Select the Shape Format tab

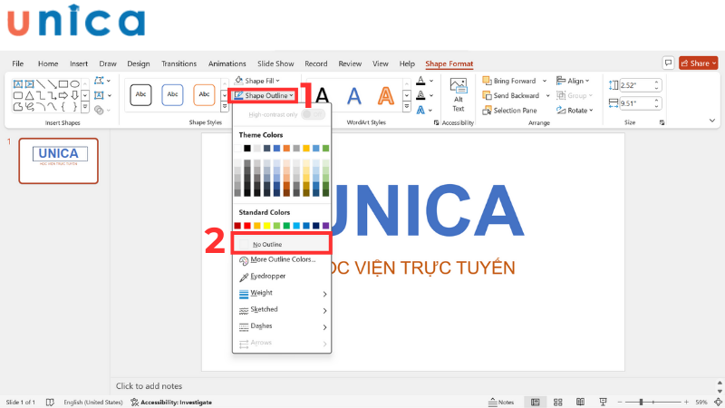[x=449, y=63]
